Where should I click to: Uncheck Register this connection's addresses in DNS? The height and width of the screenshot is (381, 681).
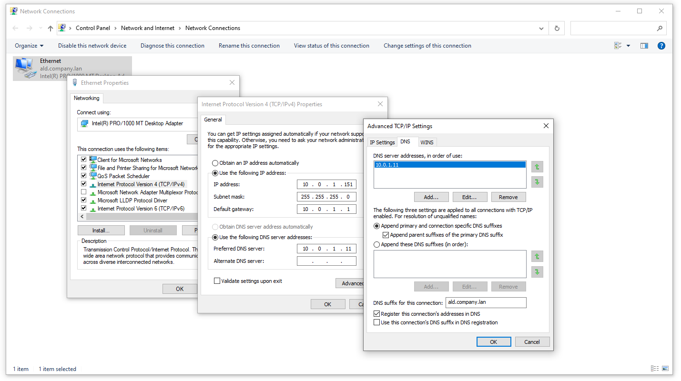tap(377, 314)
